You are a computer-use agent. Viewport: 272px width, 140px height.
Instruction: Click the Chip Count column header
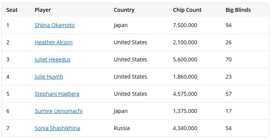tap(187, 10)
